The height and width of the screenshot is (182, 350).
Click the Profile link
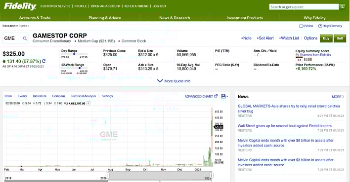[x=81, y=6]
